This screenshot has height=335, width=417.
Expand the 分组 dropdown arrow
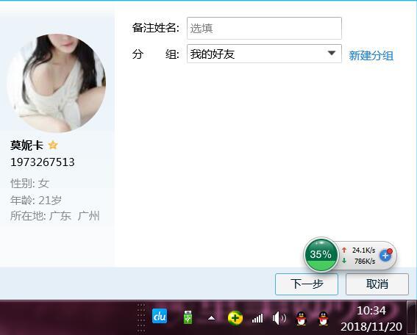click(x=332, y=53)
